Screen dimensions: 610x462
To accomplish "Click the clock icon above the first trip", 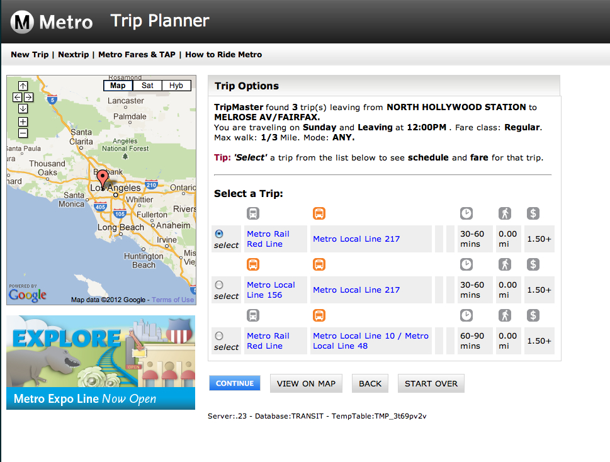I will 466,213.
